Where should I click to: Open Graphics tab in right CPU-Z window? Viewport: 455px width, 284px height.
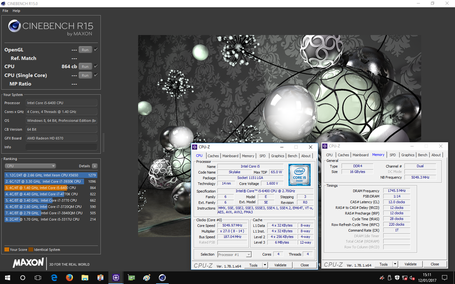(x=408, y=155)
